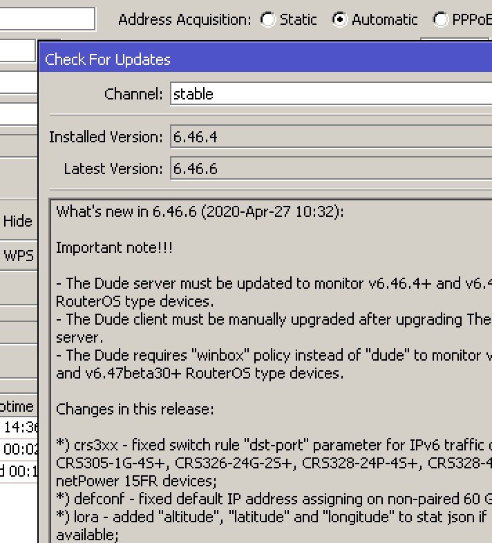Screen dimensions: 492x543
Task: Click the Installed Version label
Action: [x=106, y=137]
